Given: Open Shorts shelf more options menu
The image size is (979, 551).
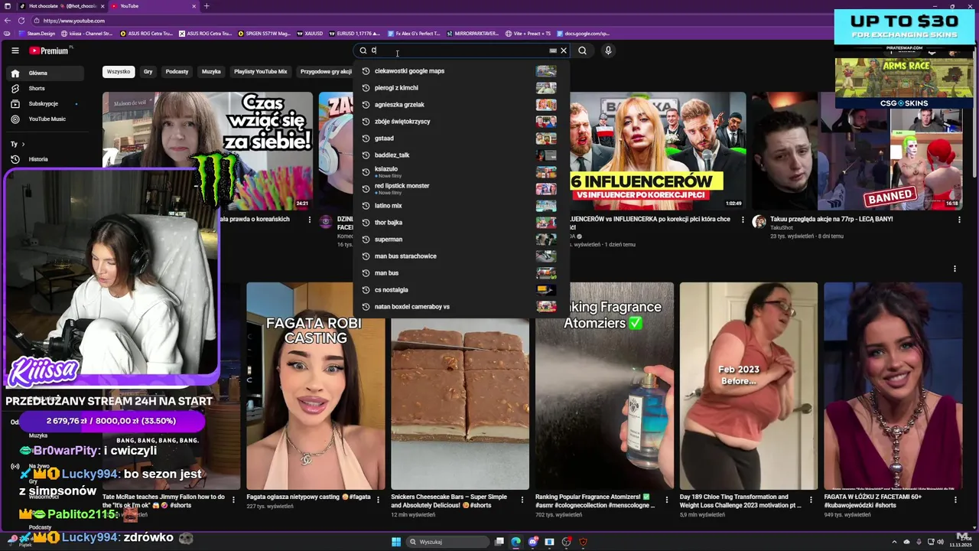Looking at the screenshot, I should click(x=955, y=269).
